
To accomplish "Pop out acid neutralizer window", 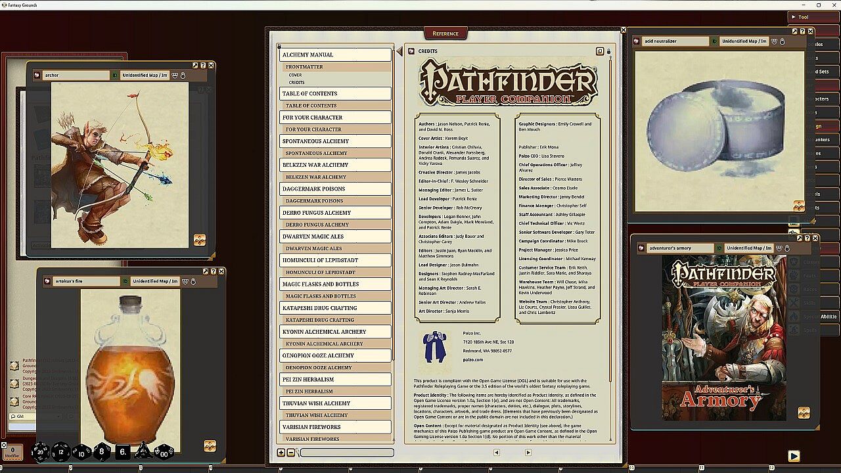I will 794,32.
